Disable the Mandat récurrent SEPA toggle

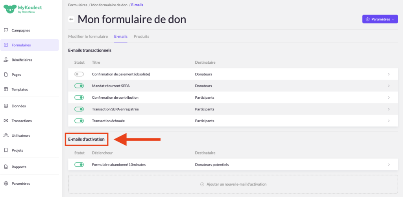[79, 86]
